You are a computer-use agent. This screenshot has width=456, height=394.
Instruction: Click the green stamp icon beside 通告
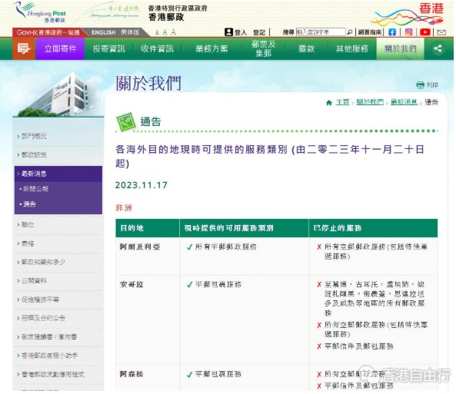126,122
